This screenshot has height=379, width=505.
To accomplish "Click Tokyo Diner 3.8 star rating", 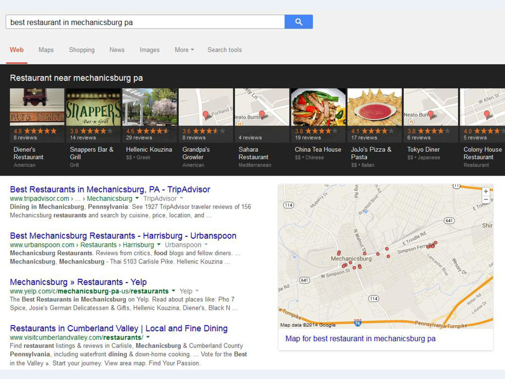I will [429, 131].
